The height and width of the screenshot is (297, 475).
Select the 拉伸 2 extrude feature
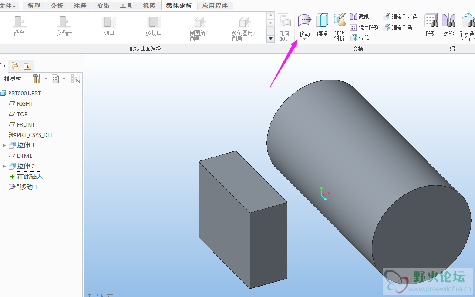[22, 166]
